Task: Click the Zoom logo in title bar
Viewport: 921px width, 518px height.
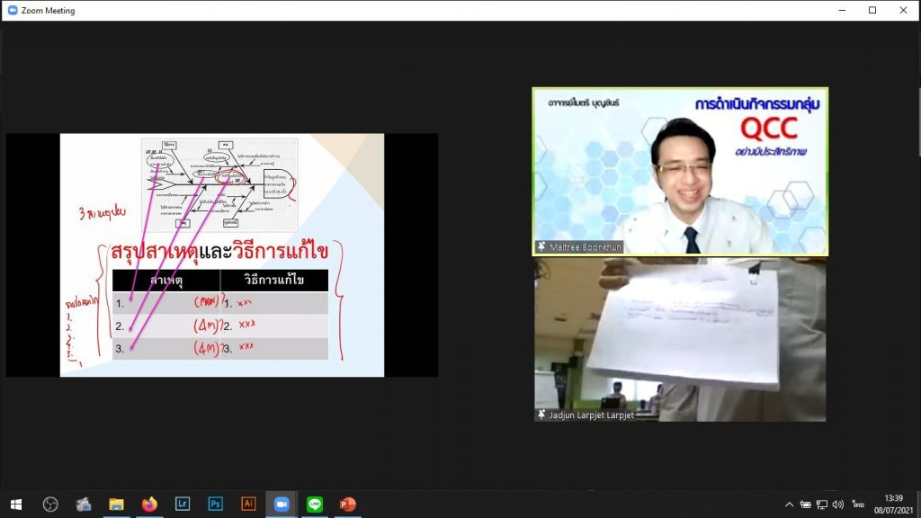Action: pos(13,11)
